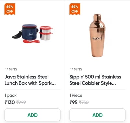The width and height of the screenshot is (130, 123).
Task: Select the ₹95 price of shaker
Action: tap(73, 102)
